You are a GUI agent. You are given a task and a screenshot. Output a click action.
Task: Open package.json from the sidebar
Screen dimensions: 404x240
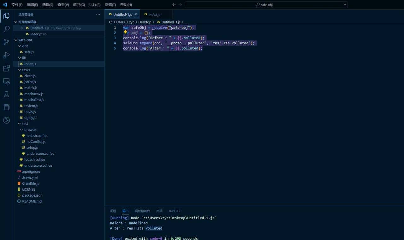(x=32, y=195)
